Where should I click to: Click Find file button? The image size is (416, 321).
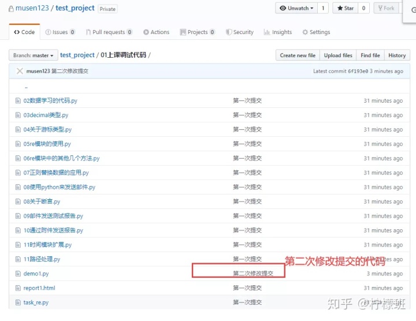tap(370, 55)
